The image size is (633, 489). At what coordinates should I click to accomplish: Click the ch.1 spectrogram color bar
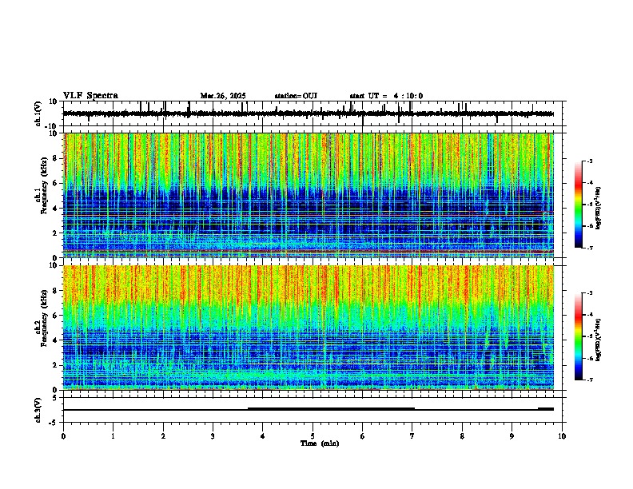579,205
